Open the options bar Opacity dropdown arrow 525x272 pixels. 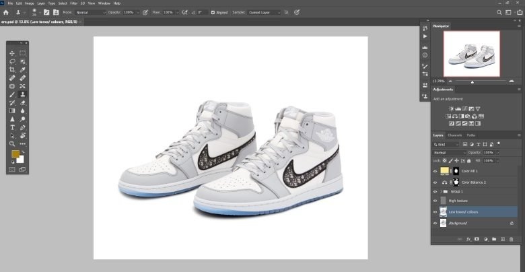(137, 12)
